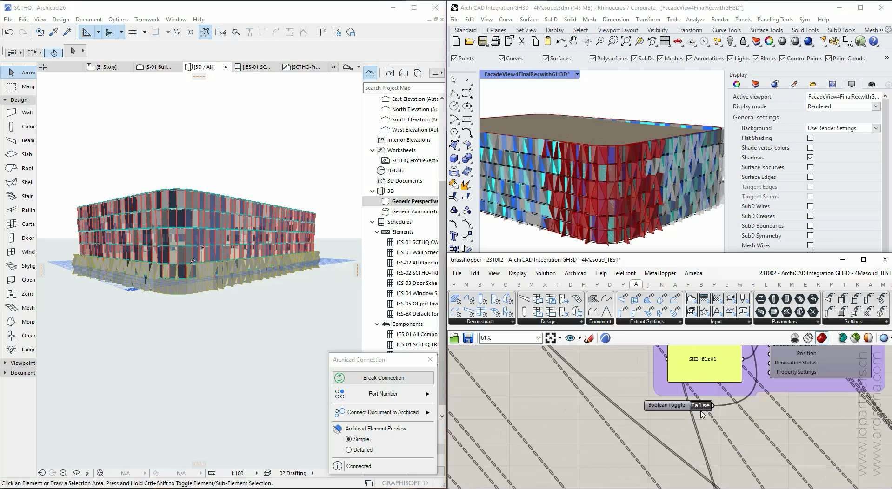
Task: Click the 02 Drafting layer combination button
Action: (293, 473)
